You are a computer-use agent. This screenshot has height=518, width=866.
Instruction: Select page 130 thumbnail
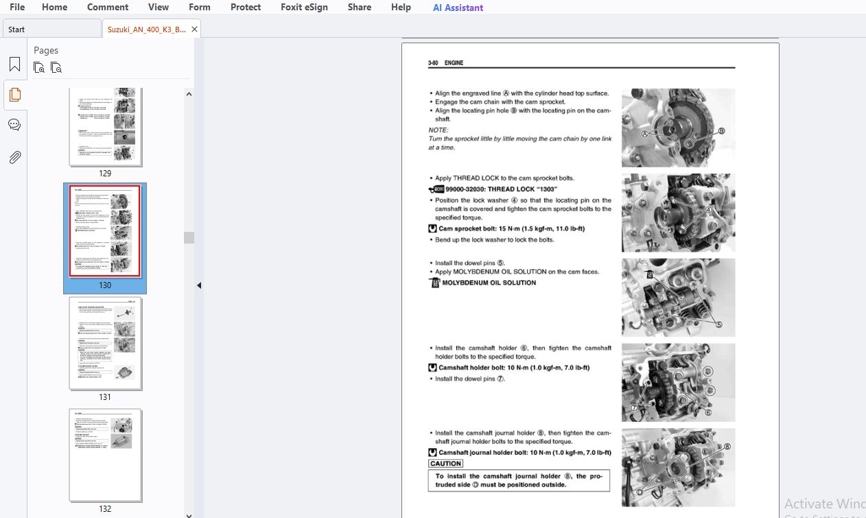pos(105,232)
